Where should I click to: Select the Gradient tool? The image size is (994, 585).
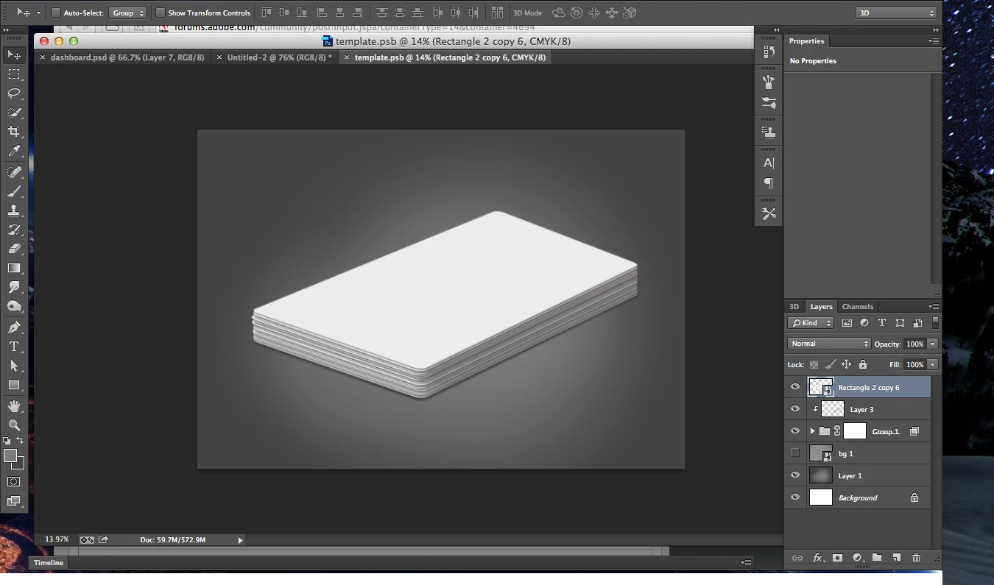point(14,268)
